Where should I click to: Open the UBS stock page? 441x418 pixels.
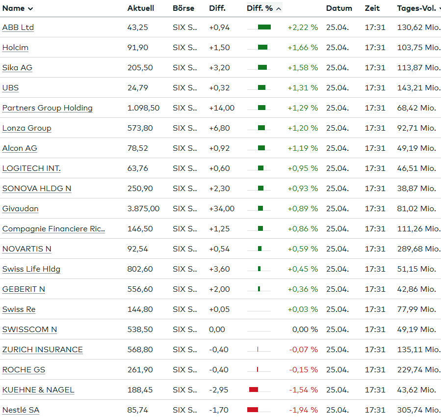pos(10,88)
